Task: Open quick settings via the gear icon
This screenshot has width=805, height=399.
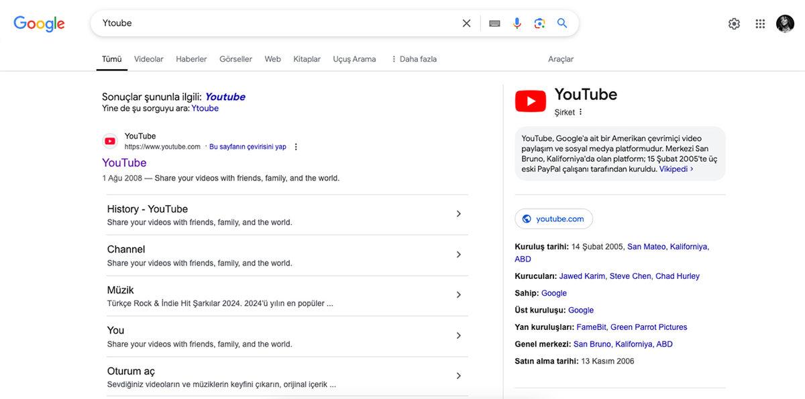Action: click(734, 22)
